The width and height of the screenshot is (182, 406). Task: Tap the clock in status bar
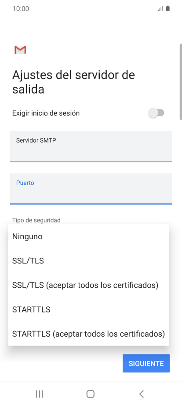pyautogui.click(x=21, y=8)
